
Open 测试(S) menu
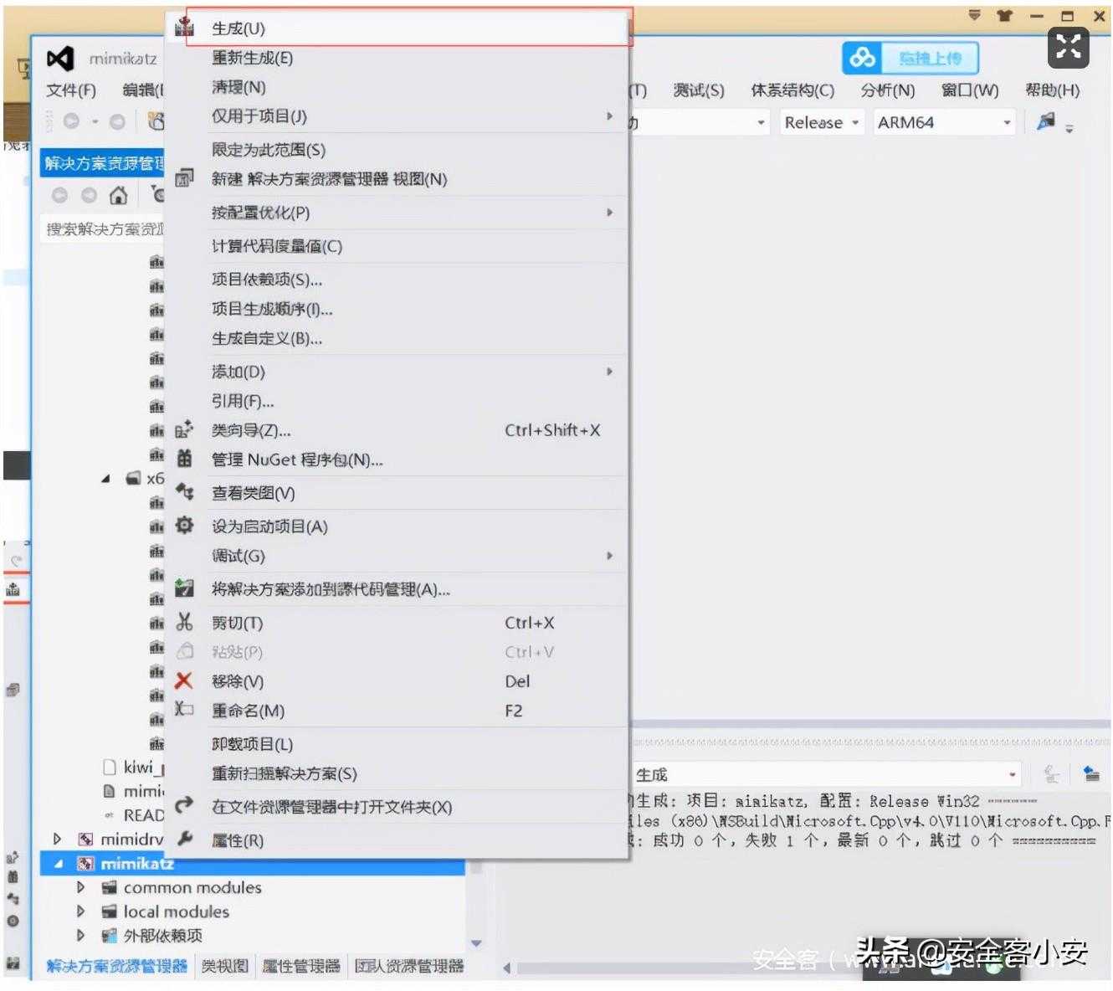pos(699,90)
